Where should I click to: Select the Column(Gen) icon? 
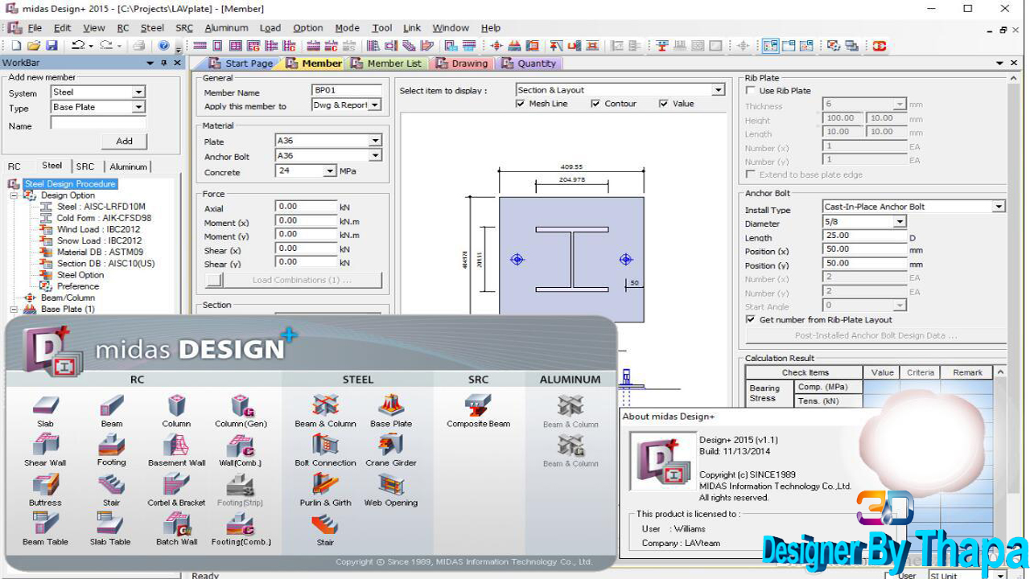pyautogui.click(x=241, y=406)
